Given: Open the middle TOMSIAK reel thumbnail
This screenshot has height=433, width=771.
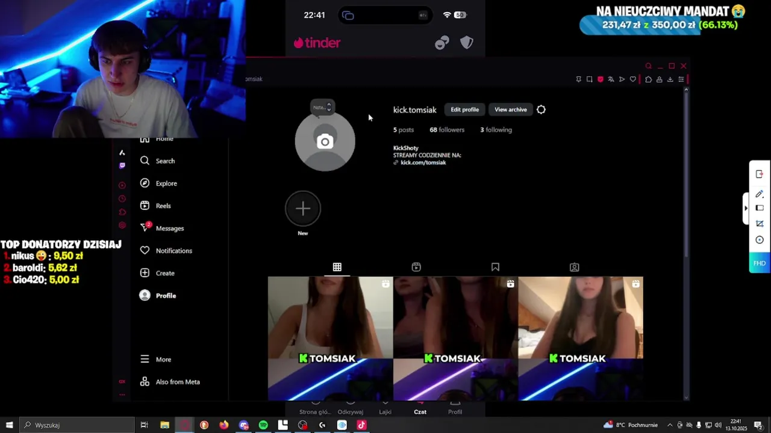Looking at the screenshot, I should [x=455, y=339].
